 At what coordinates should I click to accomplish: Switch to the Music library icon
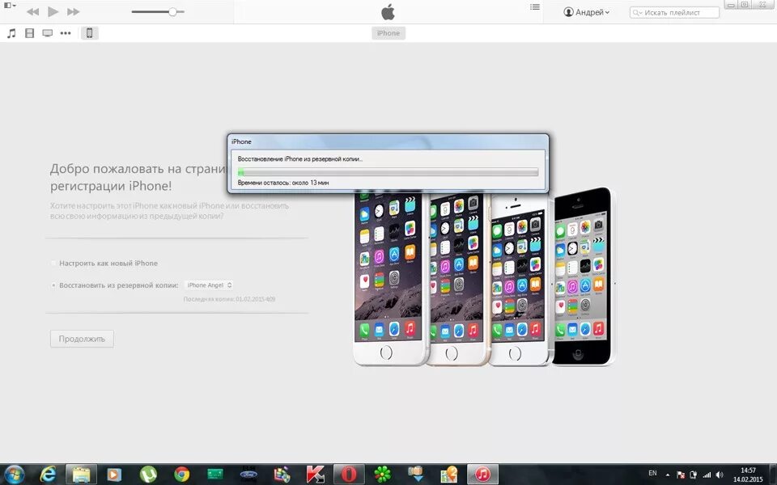pyautogui.click(x=11, y=33)
